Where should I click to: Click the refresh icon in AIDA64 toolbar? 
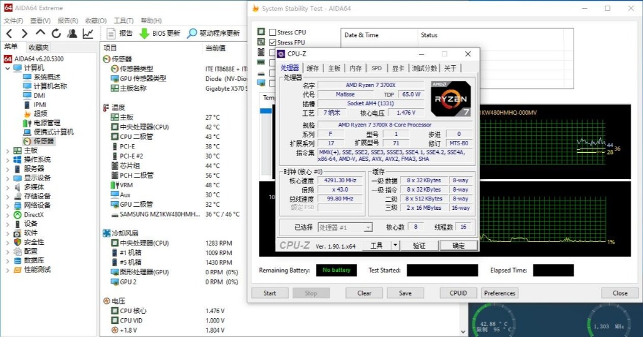[56, 33]
